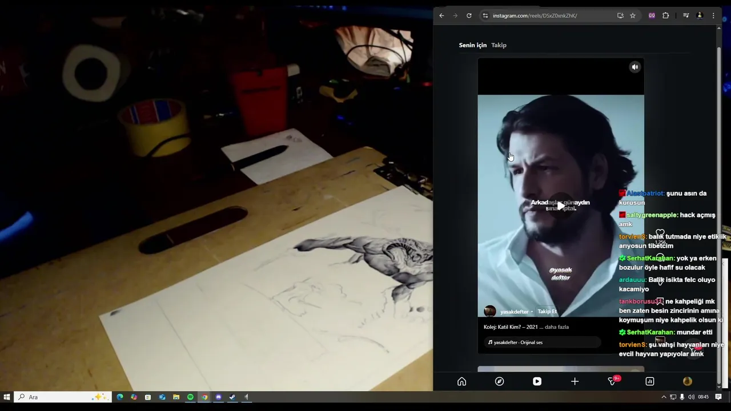The image size is (731, 411).
Task: Switch to Discord in taskbar
Action: 218,397
